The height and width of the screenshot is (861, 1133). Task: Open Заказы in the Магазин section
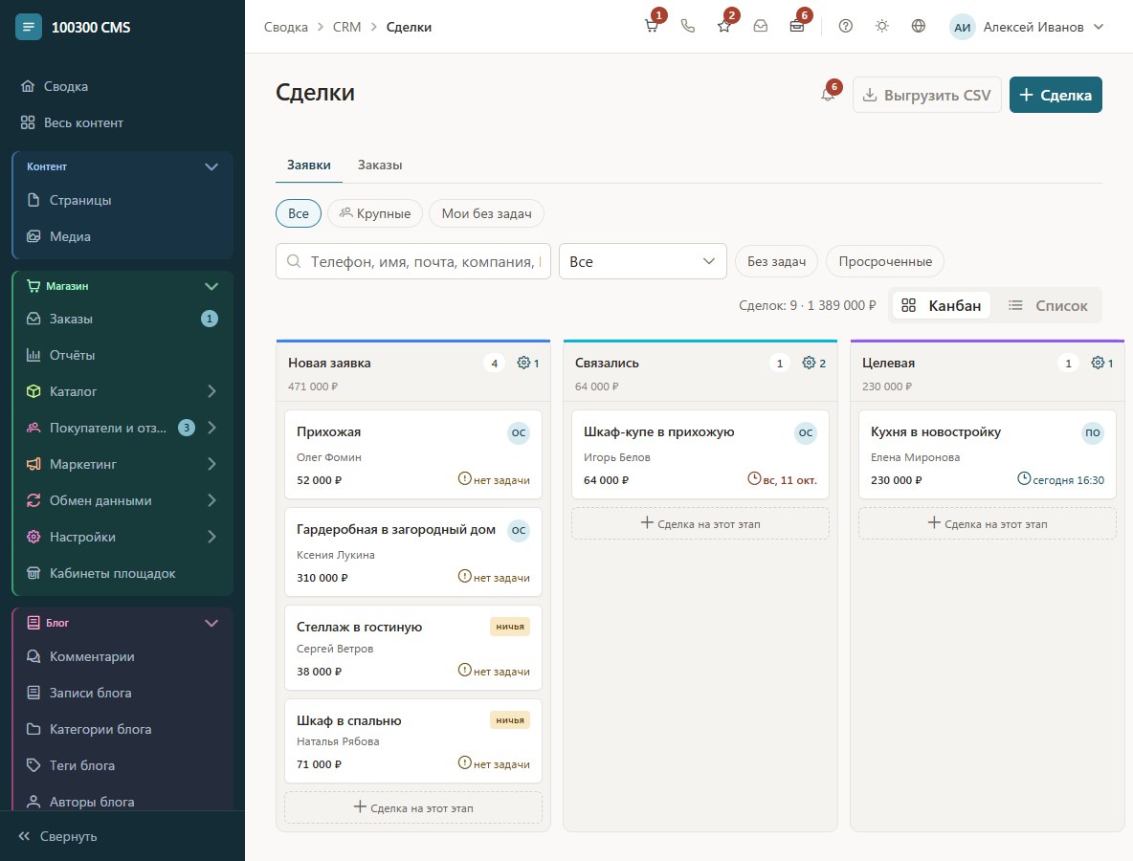[x=122, y=319]
